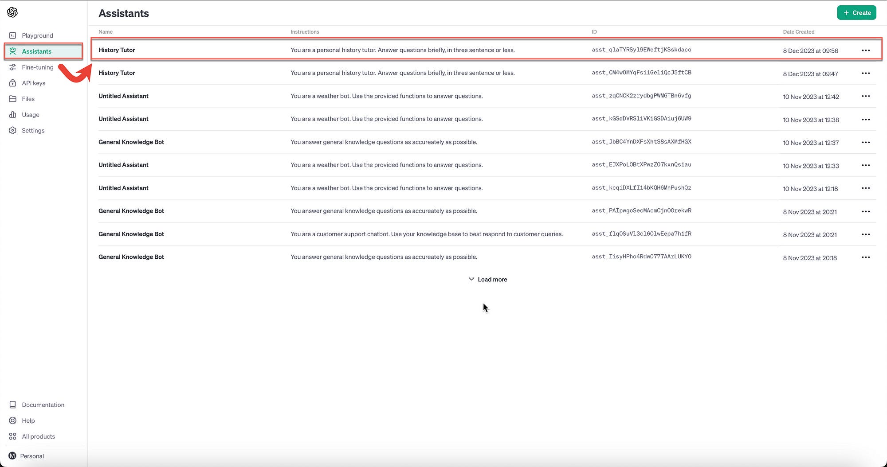Select ID of second History Tutor row

click(641, 72)
